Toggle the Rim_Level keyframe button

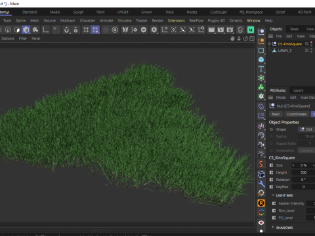[274, 210]
